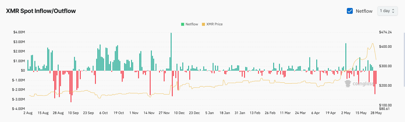Click the $4.00M label on the left axis
The image size is (405, 122).
coord(19,32)
